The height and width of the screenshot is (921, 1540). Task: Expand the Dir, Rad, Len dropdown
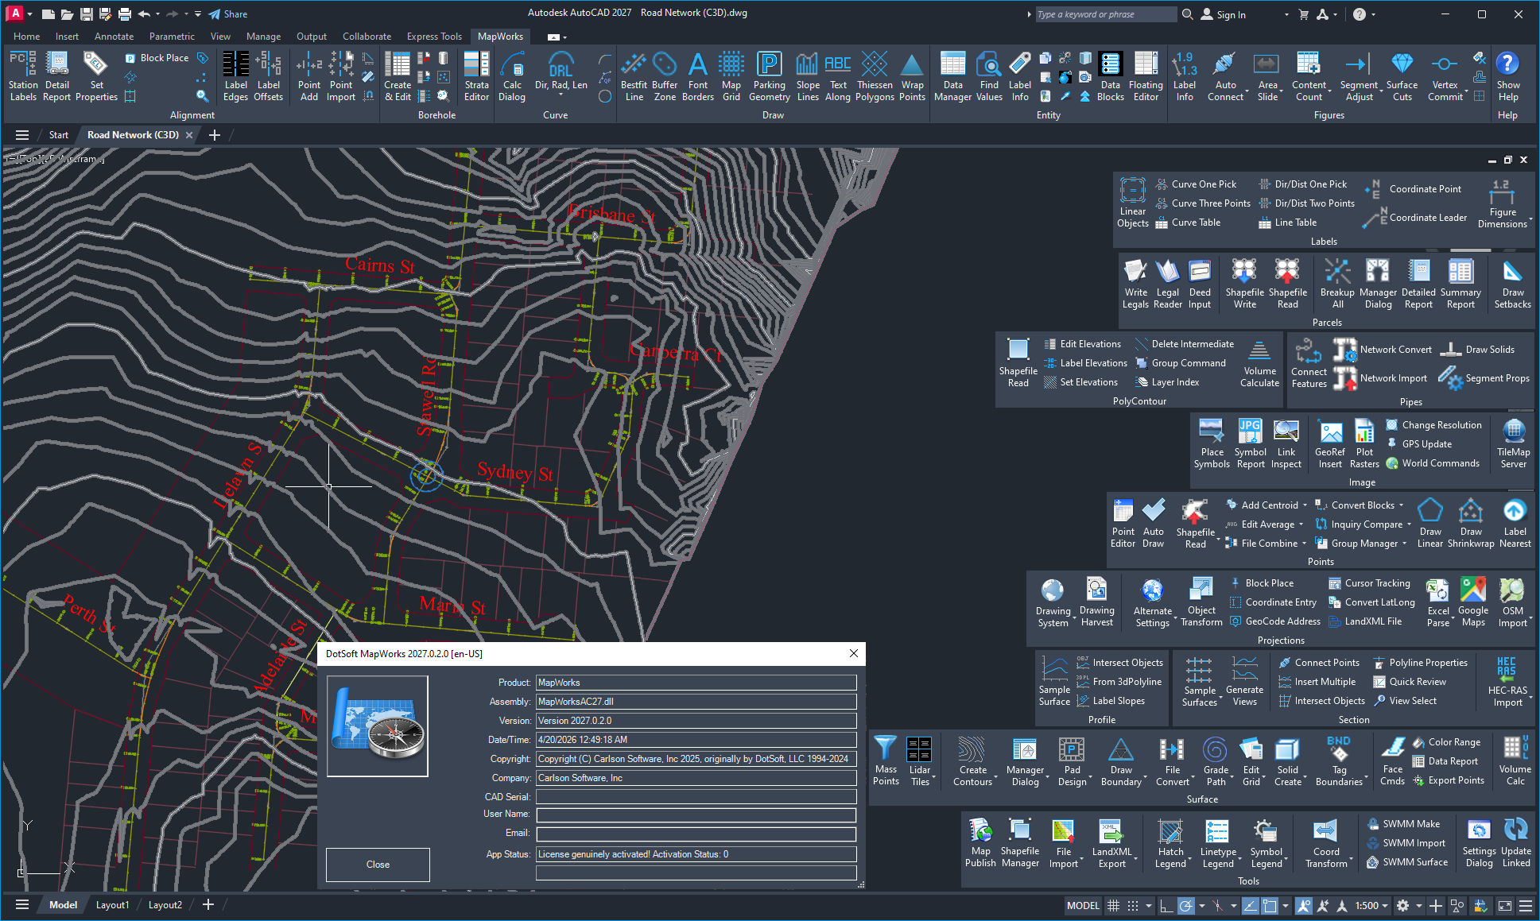pos(561,95)
